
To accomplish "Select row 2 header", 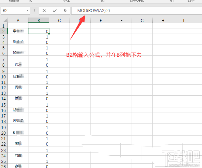I will (x=4, y=31).
